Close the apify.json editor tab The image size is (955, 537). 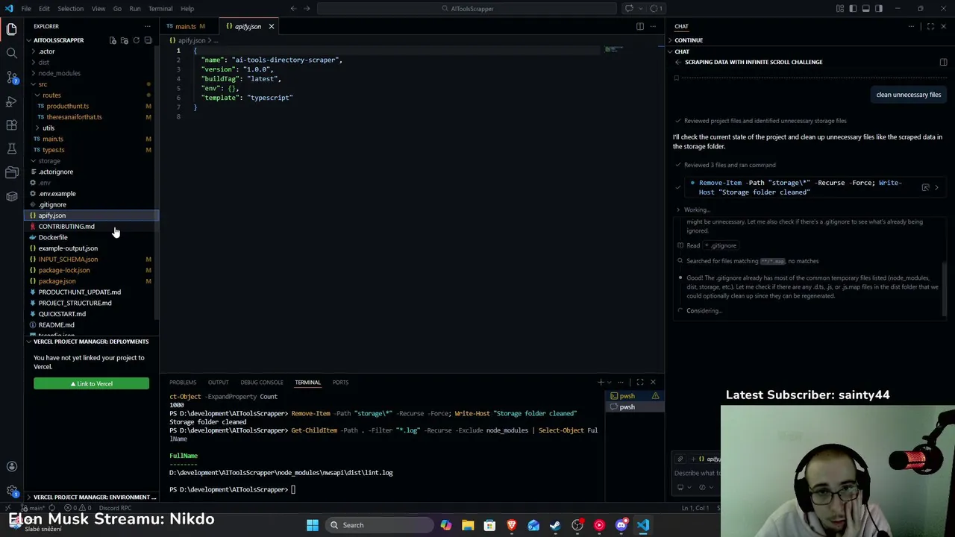[x=271, y=26]
